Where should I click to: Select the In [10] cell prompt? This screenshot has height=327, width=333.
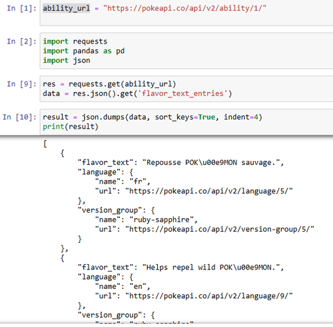19,117
